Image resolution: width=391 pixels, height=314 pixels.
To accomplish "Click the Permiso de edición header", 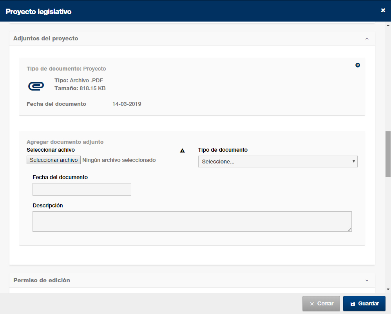I will [192, 280].
